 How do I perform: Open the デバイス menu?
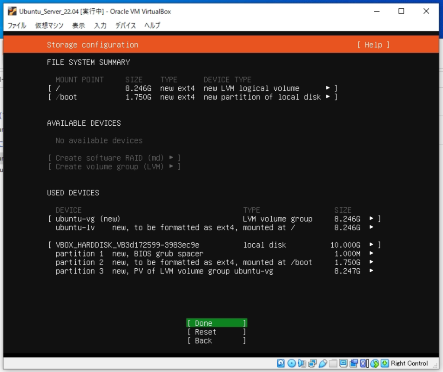(125, 25)
